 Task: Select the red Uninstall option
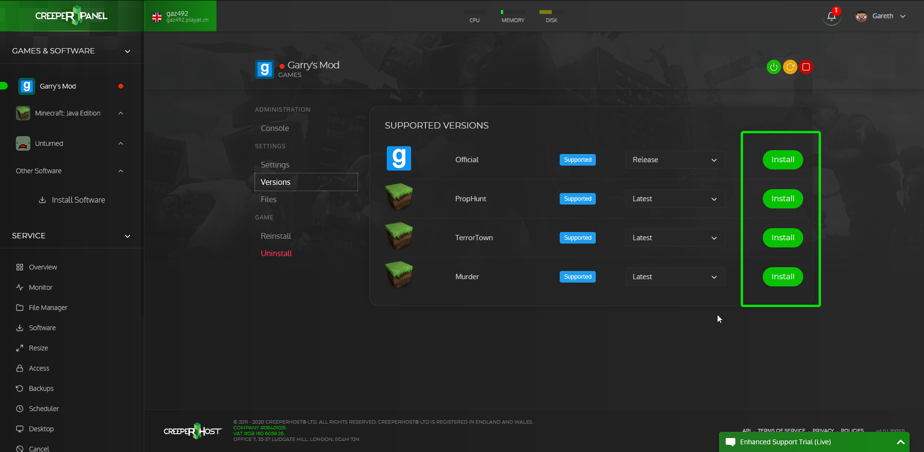[276, 253]
